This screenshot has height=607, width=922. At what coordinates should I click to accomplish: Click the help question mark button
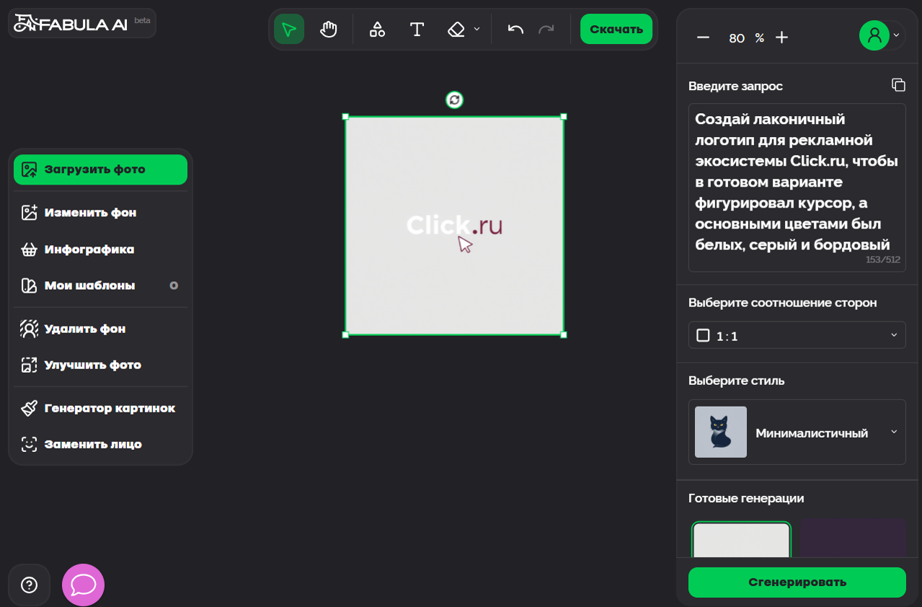point(29,585)
